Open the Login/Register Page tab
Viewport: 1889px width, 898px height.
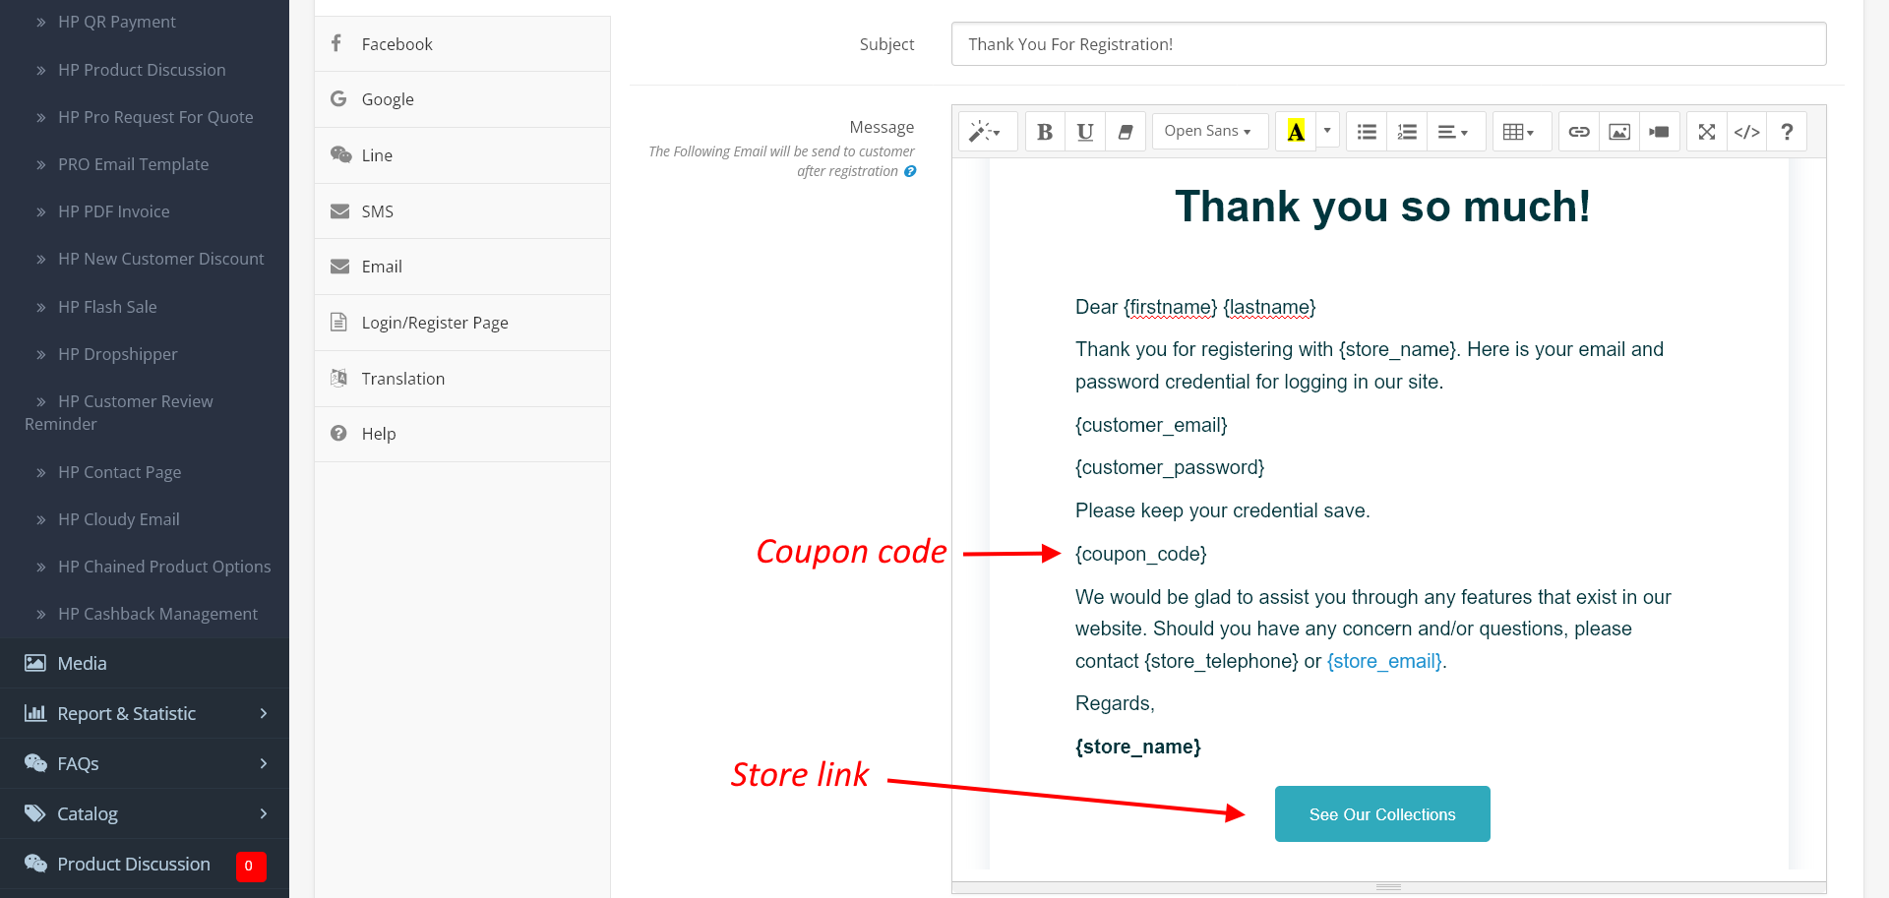click(x=435, y=323)
